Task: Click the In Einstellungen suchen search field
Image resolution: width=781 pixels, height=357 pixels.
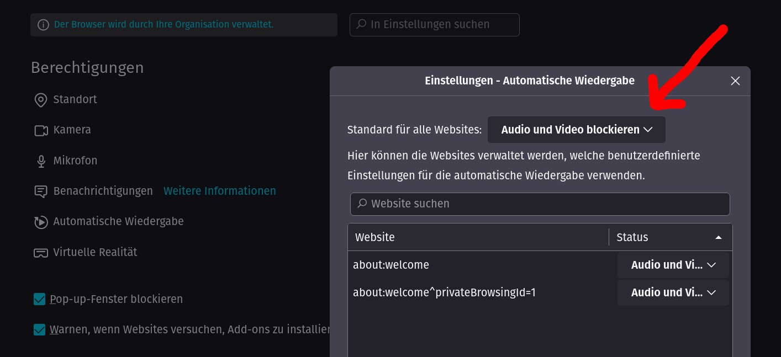Action: pos(434,24)
